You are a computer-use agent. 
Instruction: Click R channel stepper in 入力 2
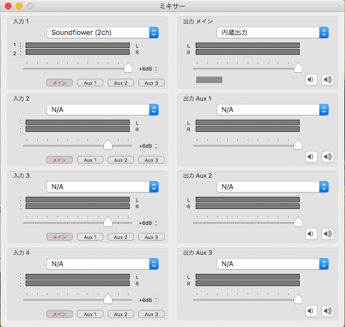point(20,130)
